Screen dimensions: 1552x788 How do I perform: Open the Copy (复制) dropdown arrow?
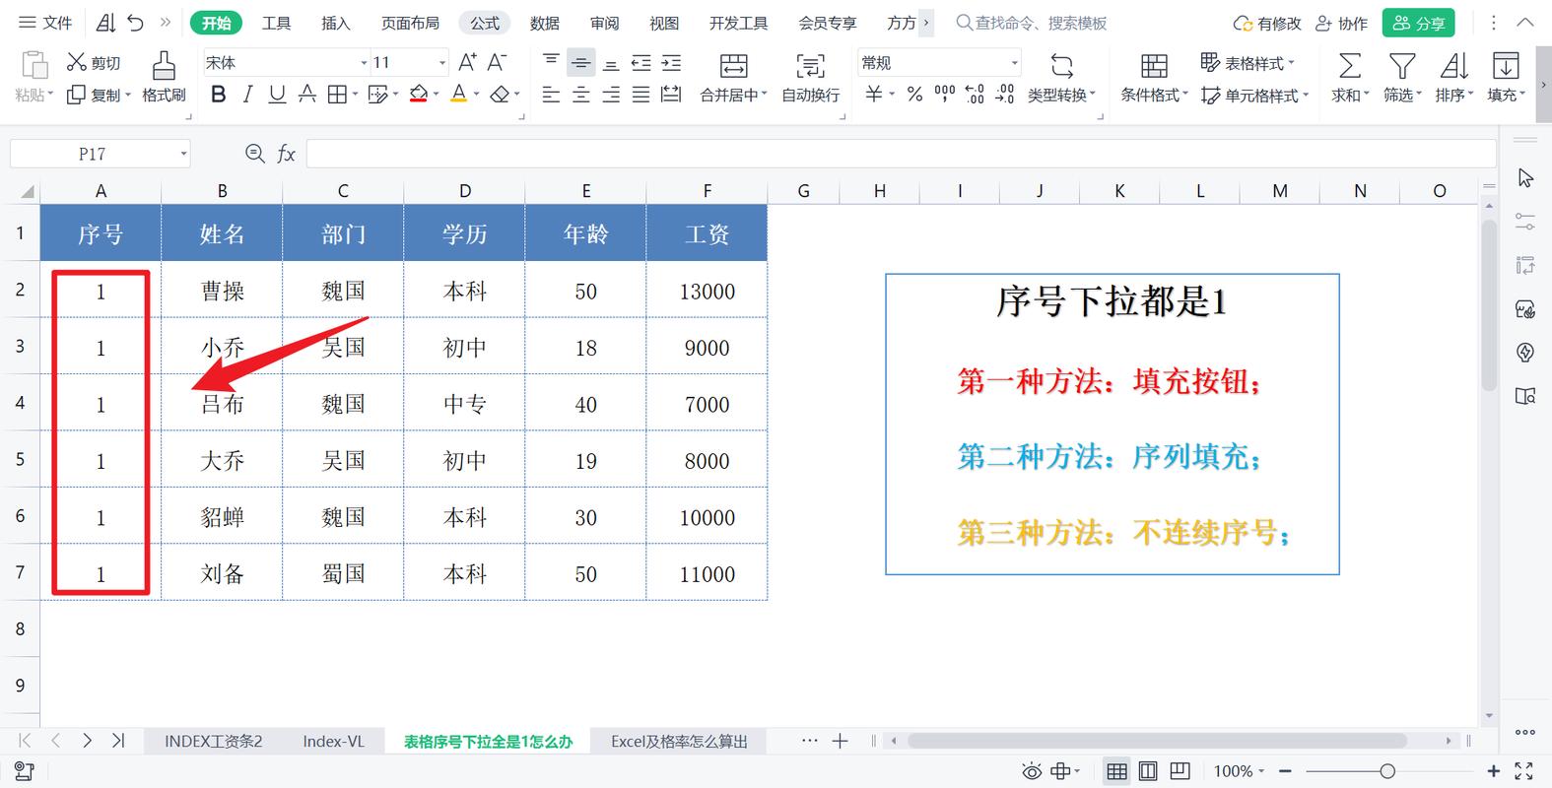coord(128,96)
